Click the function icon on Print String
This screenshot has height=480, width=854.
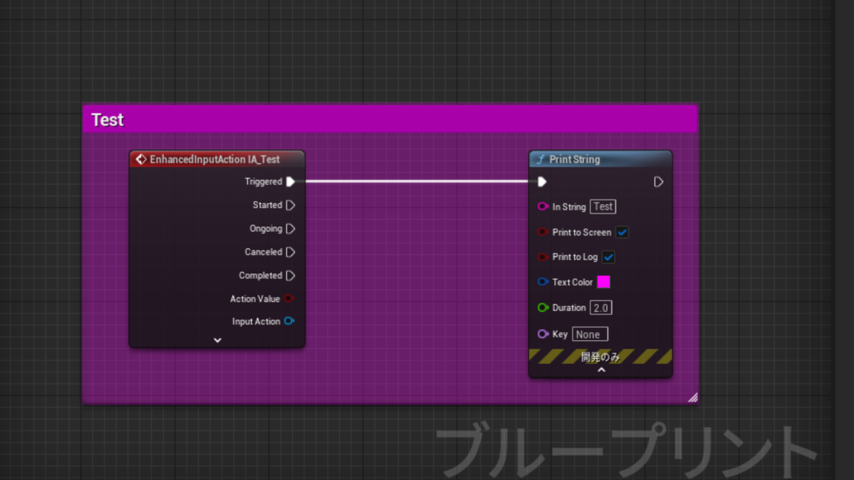540,159
